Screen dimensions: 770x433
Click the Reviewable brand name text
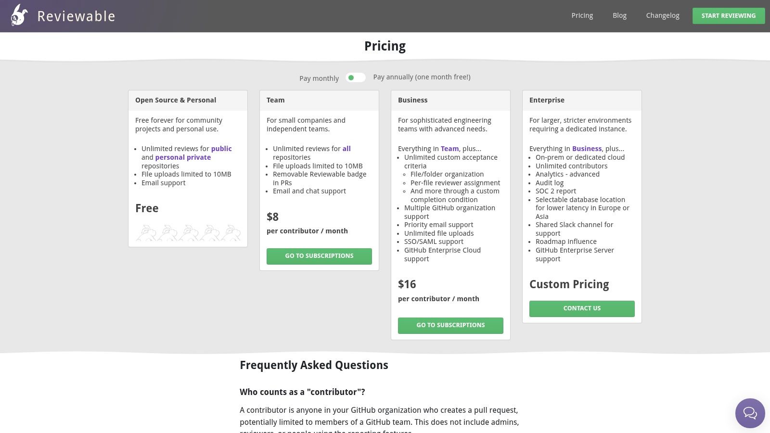point(76,16)
